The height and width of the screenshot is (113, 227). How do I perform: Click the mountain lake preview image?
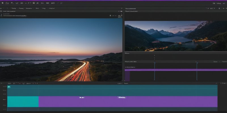176,36
